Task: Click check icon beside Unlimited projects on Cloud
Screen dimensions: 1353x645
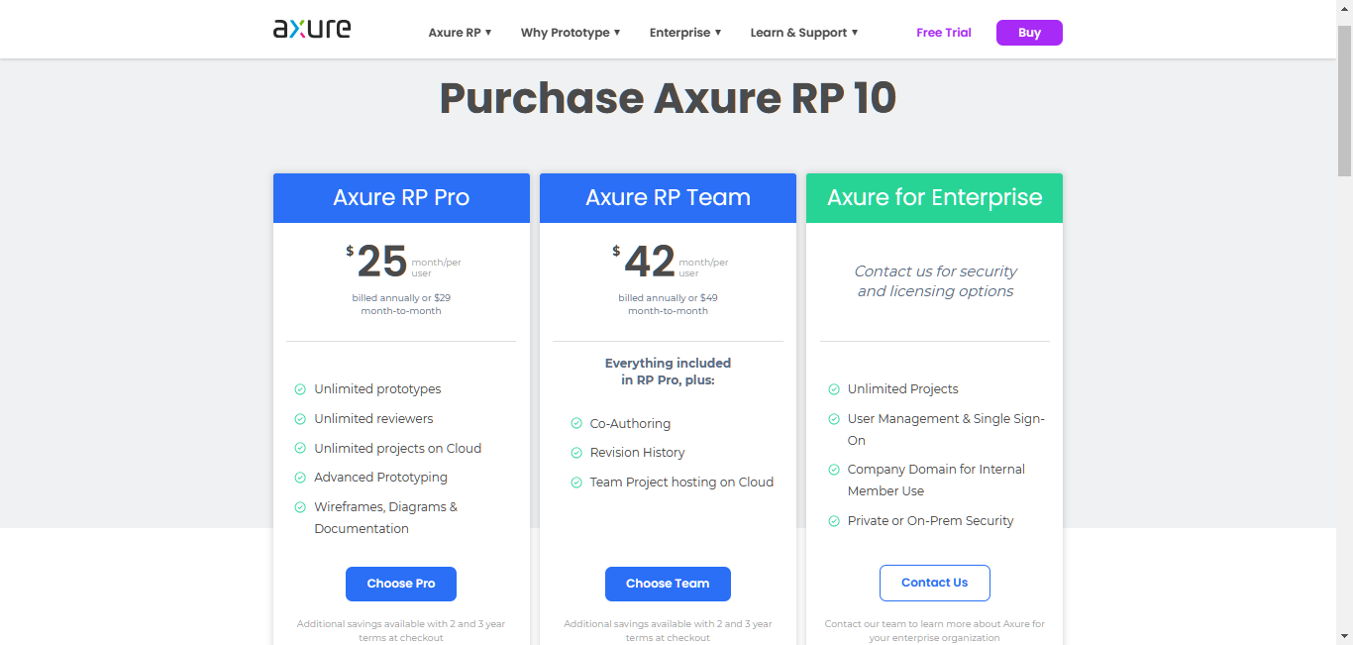Action: coord(300,449)
